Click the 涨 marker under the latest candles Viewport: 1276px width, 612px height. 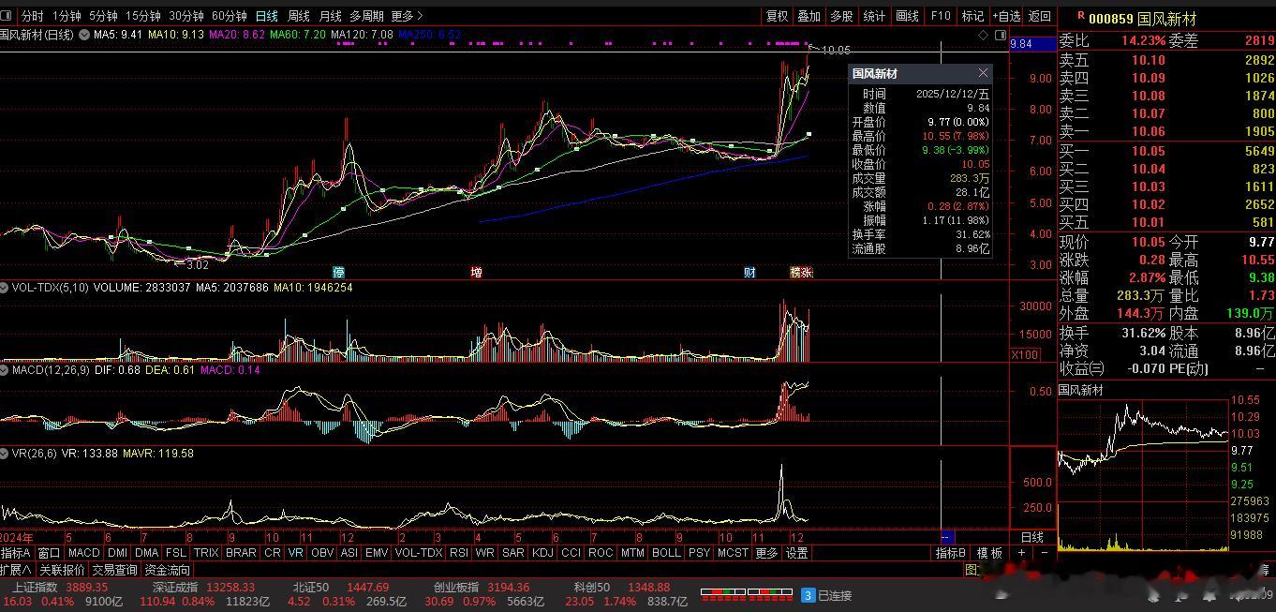807,272
